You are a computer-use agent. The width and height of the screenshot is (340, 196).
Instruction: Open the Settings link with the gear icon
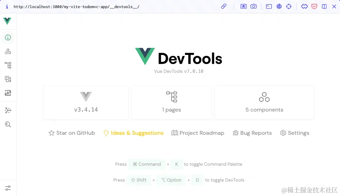click(x=295, y=133)
